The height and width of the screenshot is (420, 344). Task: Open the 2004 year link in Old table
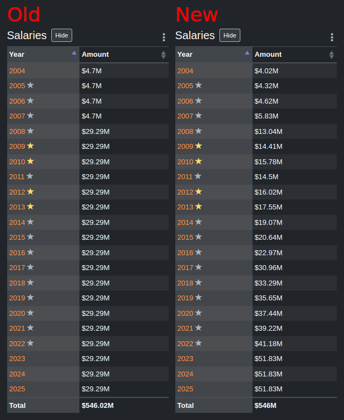[x=17, y=71]
